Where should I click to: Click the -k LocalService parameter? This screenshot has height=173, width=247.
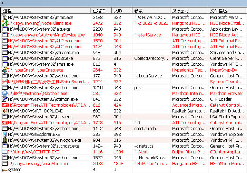(148, 76)
